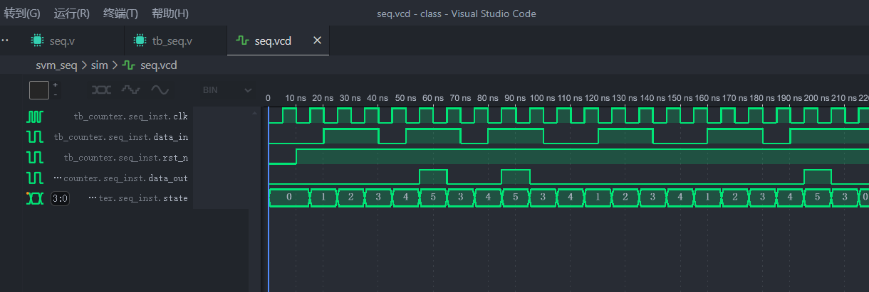Viewport: 869px width, 292px height.
Task: Select the stepped analog render style icon
Action: pos(130,90)
